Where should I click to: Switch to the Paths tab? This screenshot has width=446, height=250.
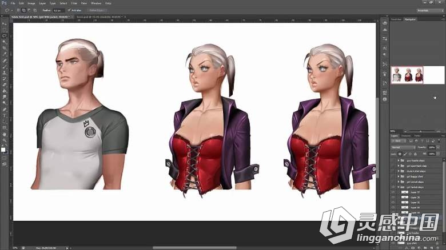click(417, 136)
